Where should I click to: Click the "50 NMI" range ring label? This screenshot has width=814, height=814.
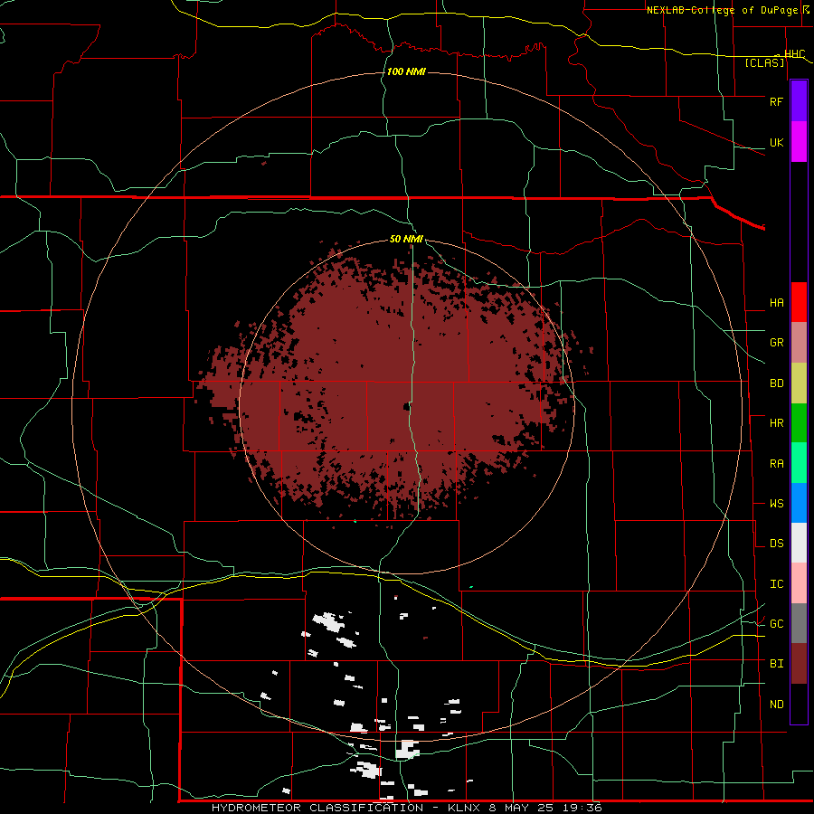pos(406,239)
